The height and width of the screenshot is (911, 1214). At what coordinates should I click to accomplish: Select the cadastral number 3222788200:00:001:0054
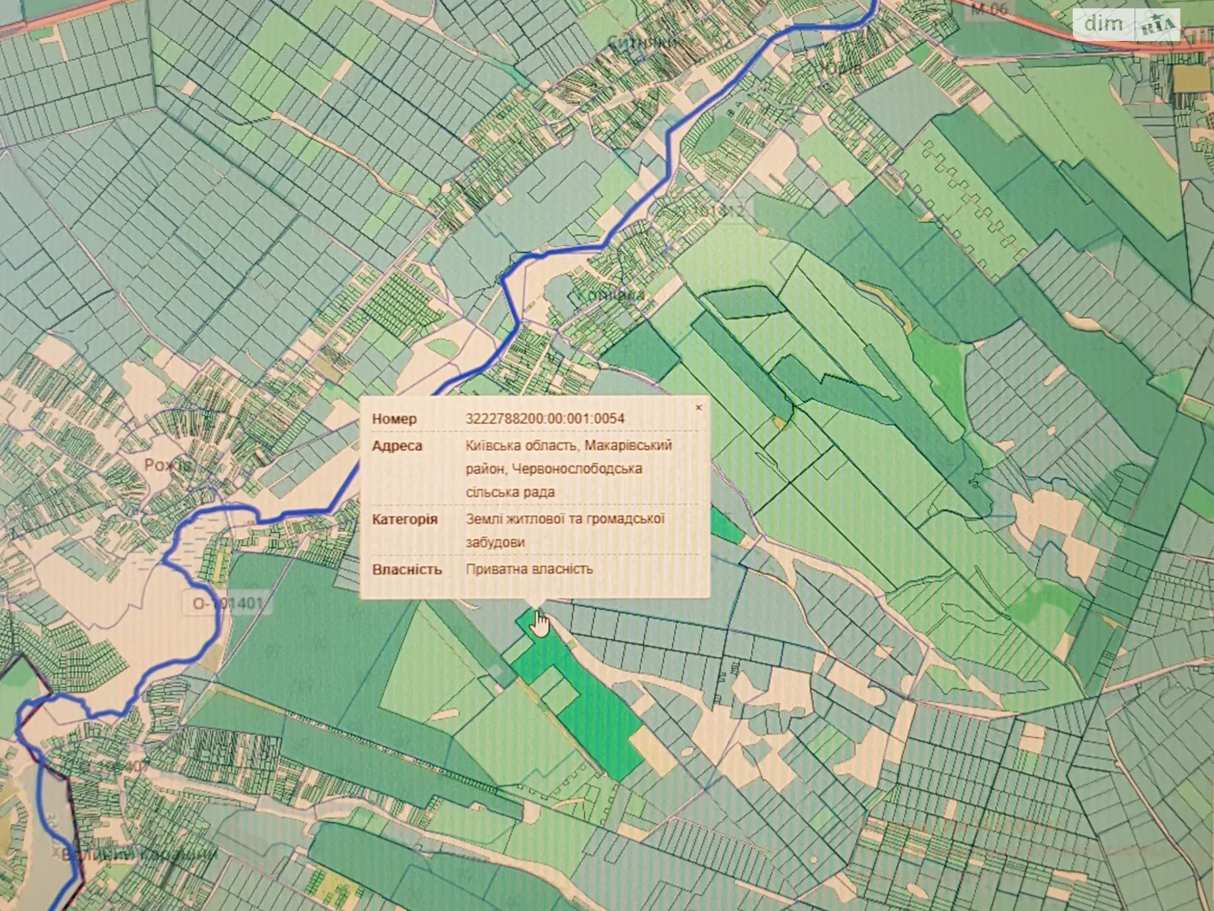[545, 418]
